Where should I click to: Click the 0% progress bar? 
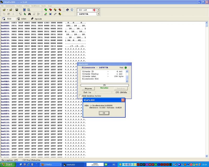coord(105,85)
